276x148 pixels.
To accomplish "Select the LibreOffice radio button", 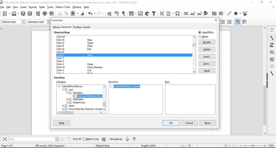I will click(x=200, y=32).
